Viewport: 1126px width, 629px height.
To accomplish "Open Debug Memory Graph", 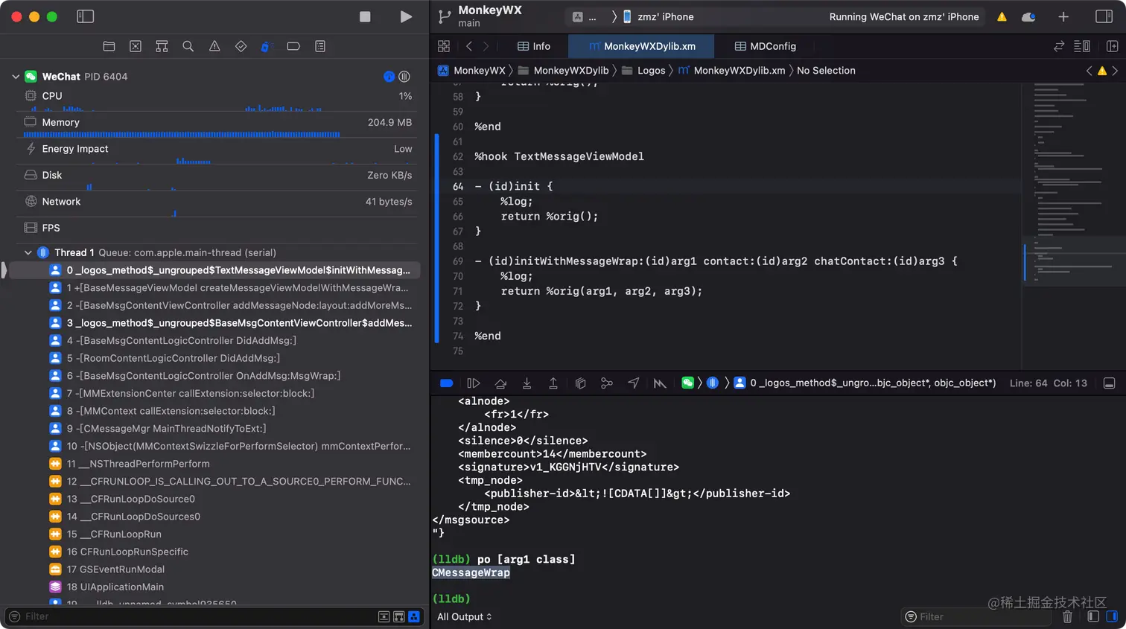I will coord(607,383).
